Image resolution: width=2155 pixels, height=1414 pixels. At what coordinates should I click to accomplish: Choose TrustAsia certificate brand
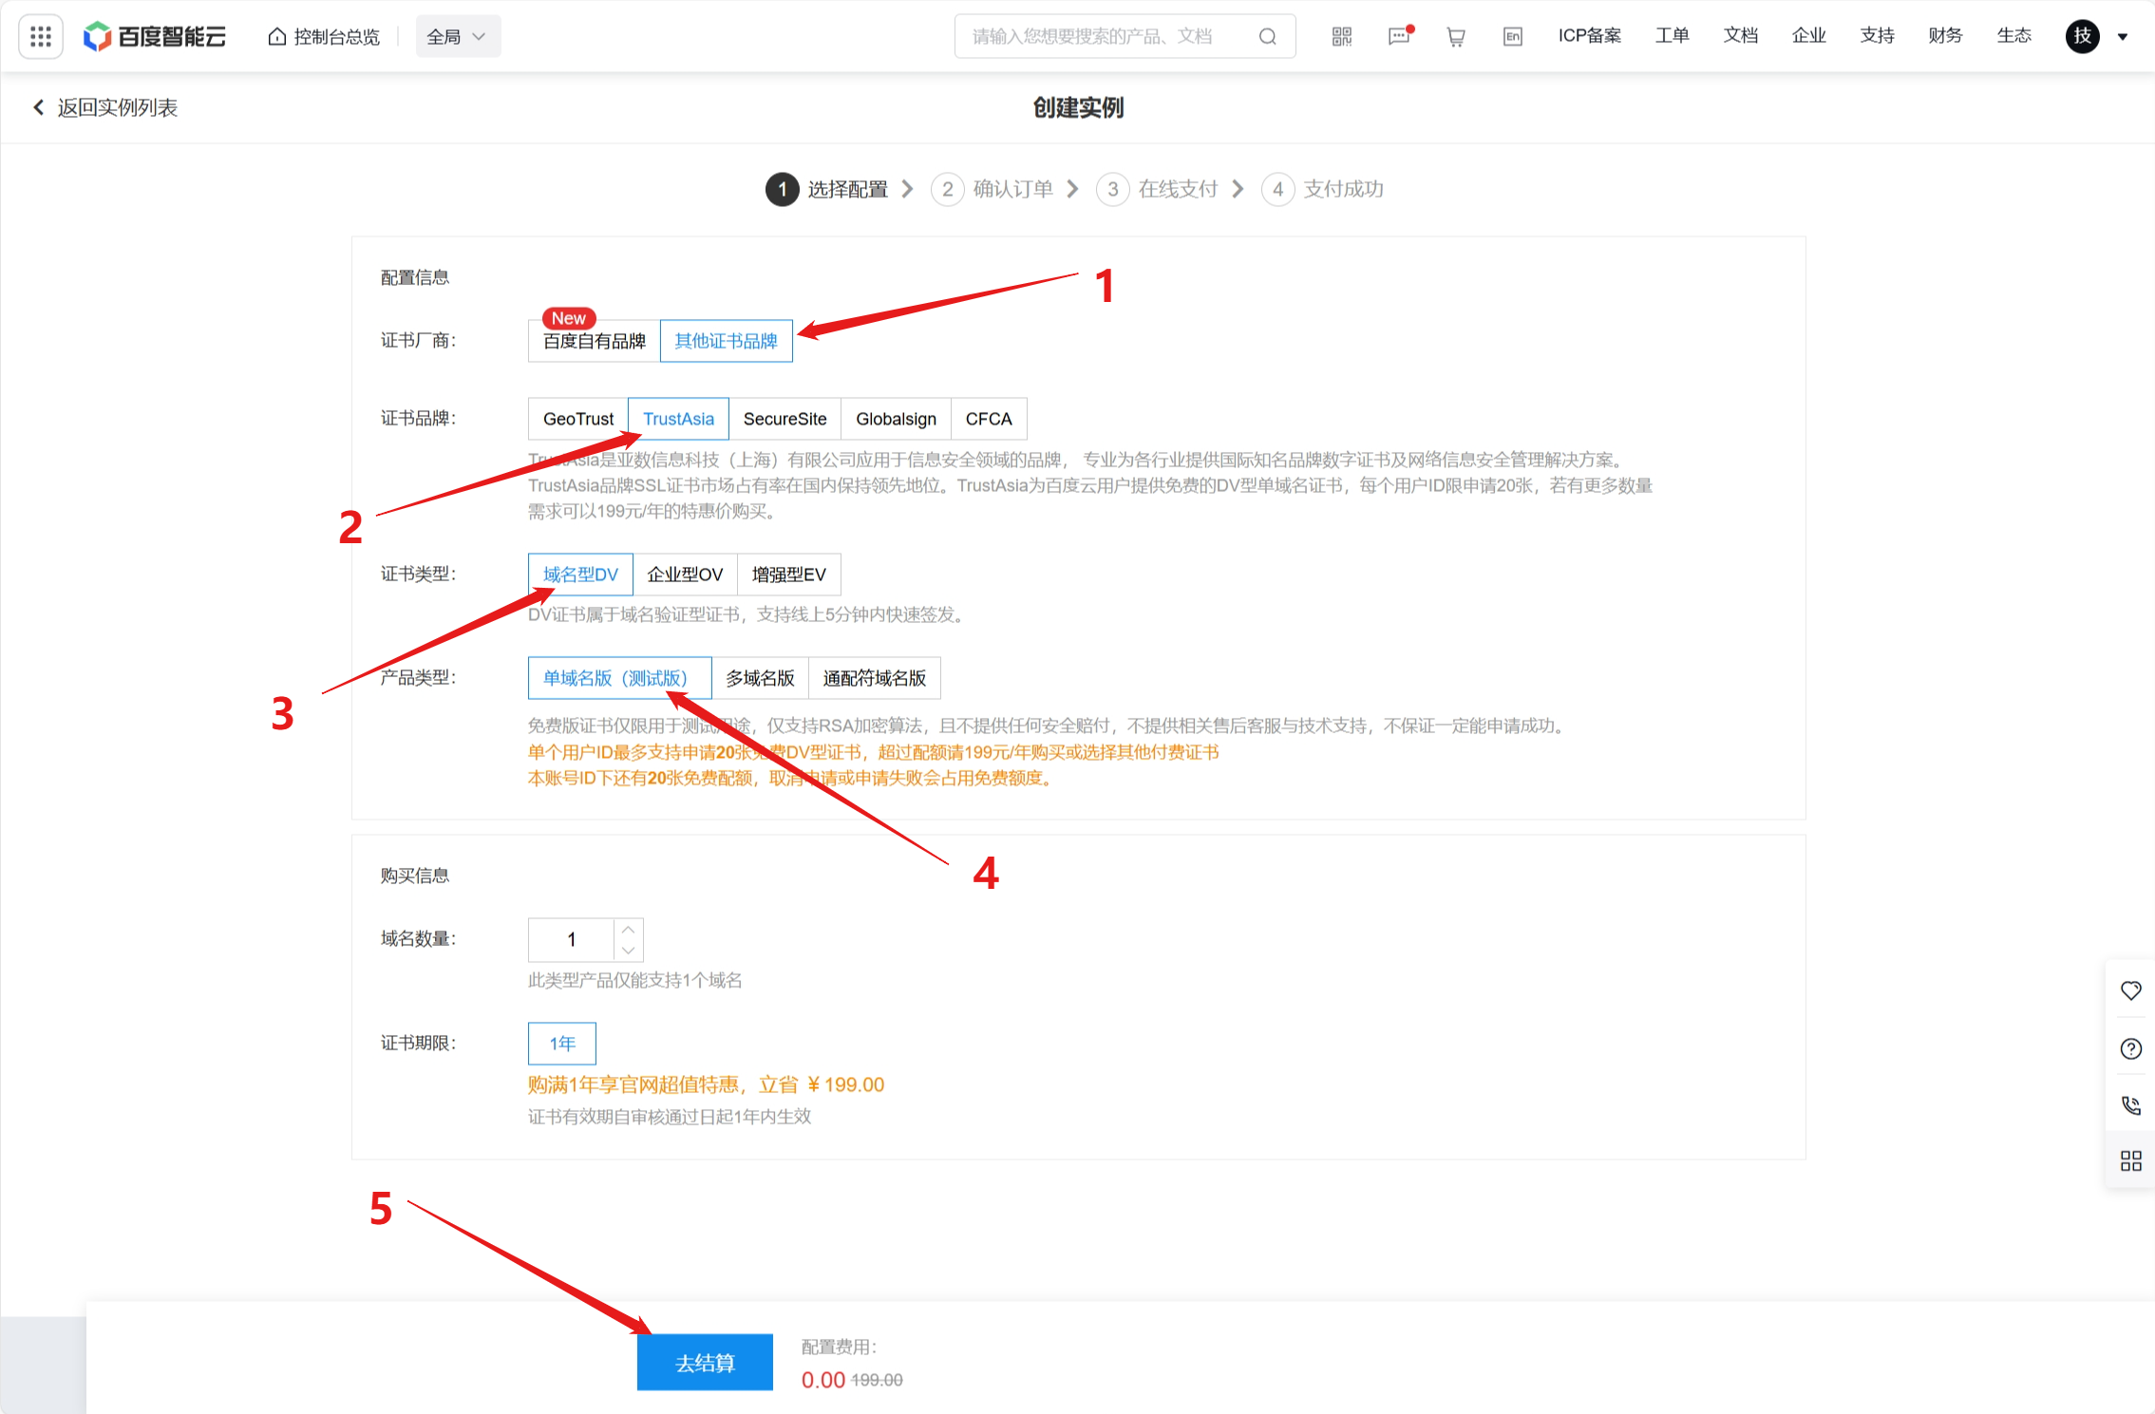[x=678, y=419]
